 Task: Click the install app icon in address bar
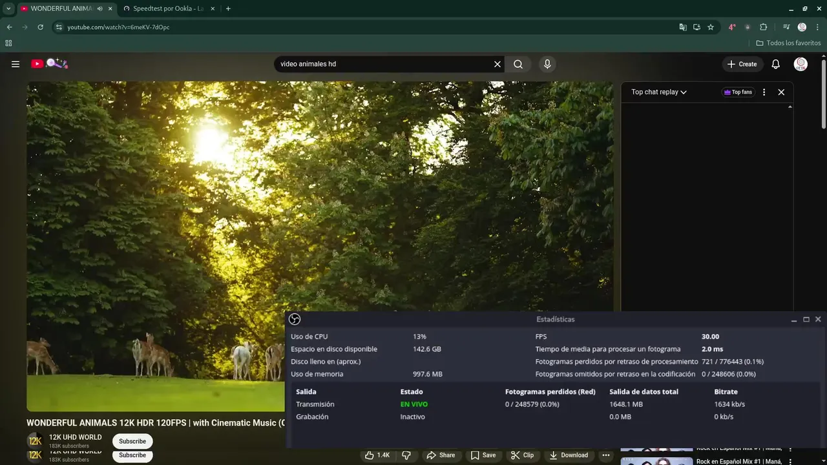click(696, 27)
